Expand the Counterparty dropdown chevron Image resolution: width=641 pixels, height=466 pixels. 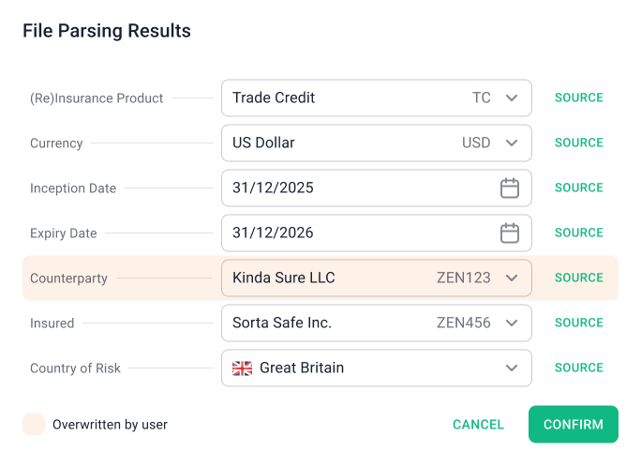click(x=512, y=278)
